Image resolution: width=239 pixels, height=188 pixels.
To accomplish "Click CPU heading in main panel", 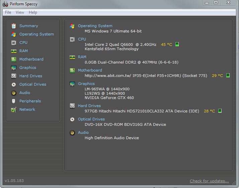I will pyautogui.click(x=82, y=39).
